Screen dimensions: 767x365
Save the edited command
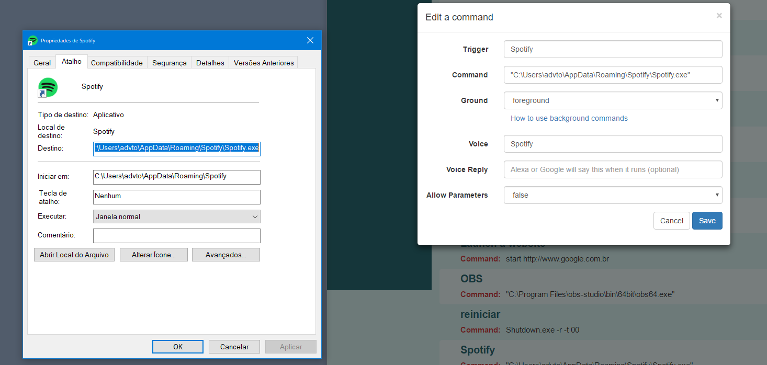pos(707,221)
